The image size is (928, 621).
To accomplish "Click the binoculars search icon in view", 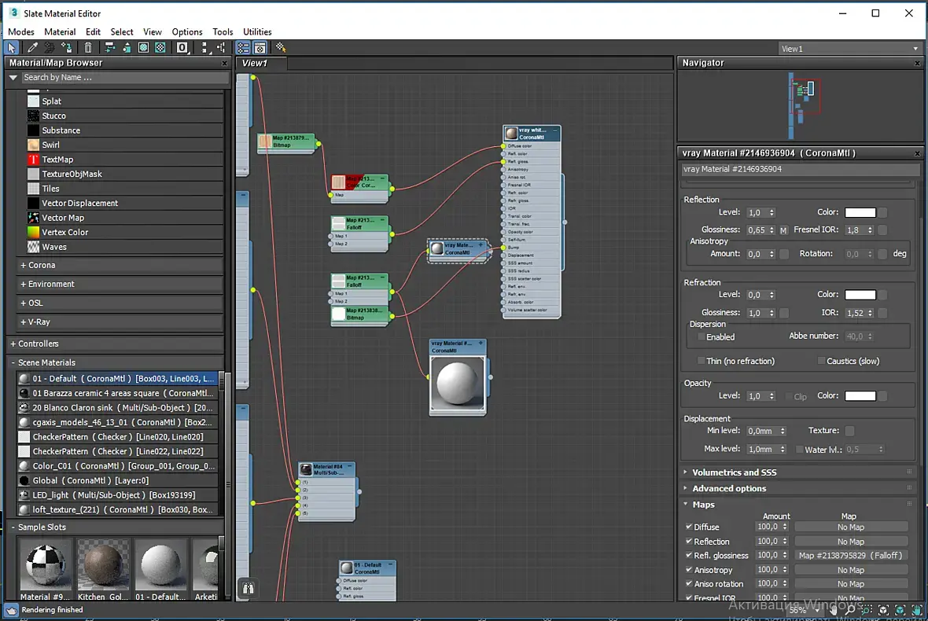I will (249, 587).
